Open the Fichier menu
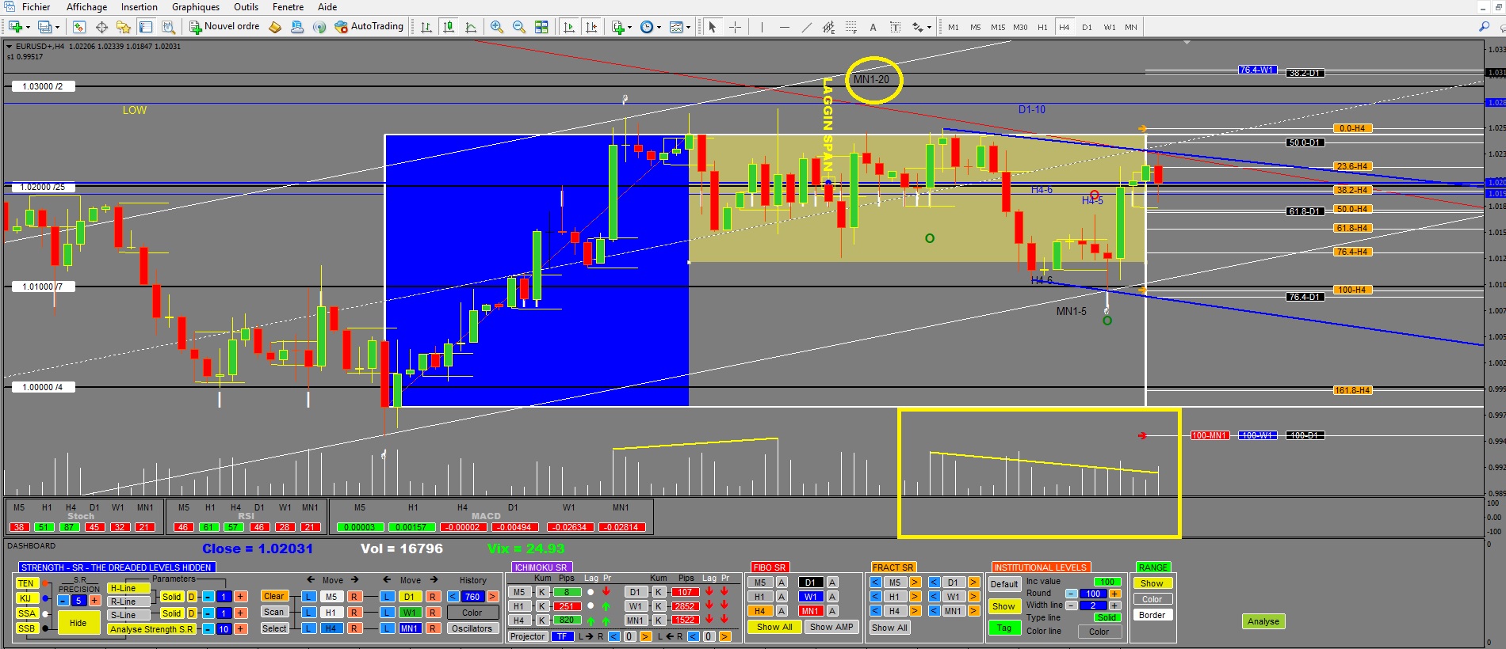The height and width of the screenshot is (649, 1506). [36, 7]
